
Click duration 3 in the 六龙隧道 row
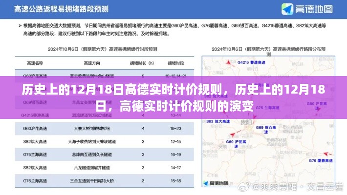click(x=143, y=168)
